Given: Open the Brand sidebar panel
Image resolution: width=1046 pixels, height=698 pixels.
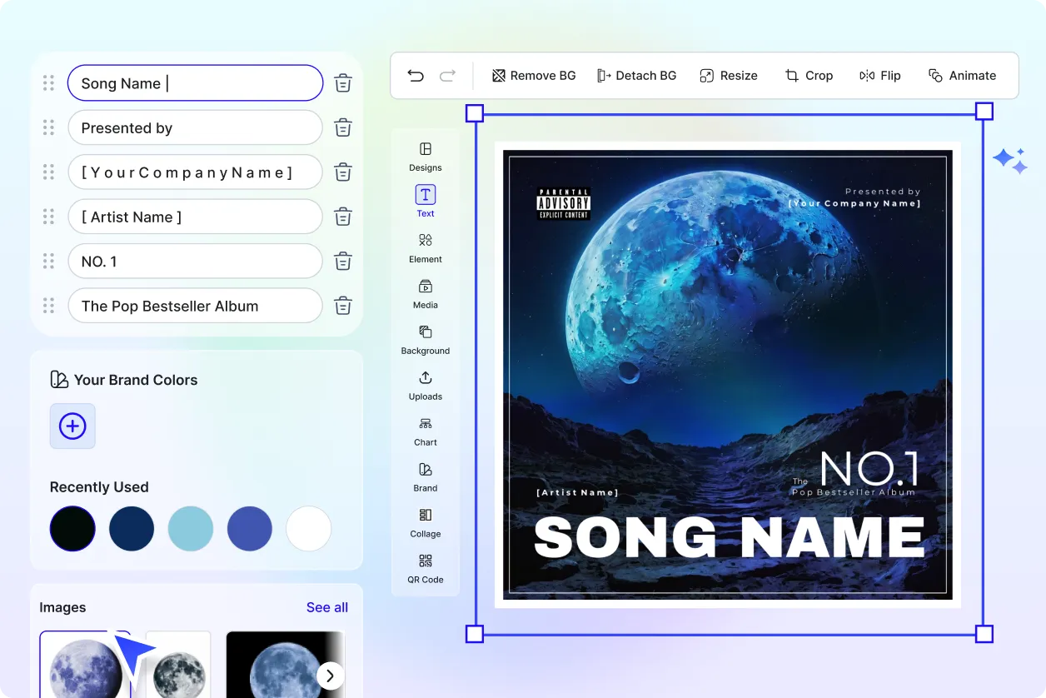Looking at the screenshot, I should (x=426, y=477).
